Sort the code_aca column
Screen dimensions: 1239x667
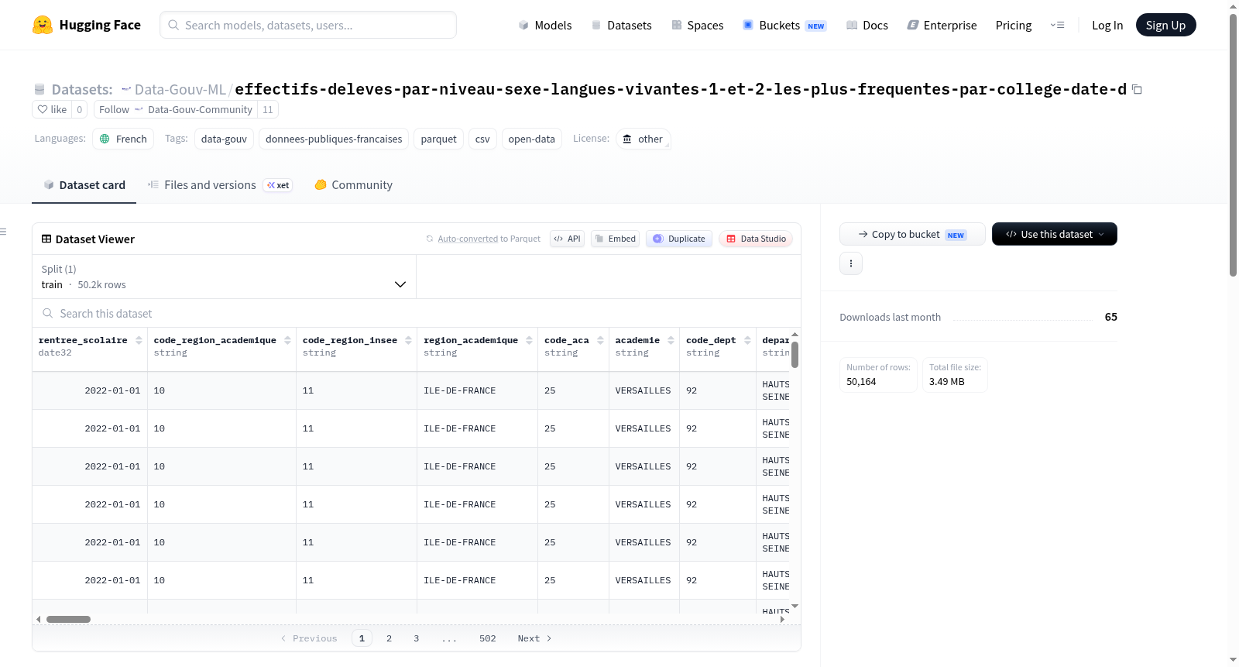click(600, 340)
